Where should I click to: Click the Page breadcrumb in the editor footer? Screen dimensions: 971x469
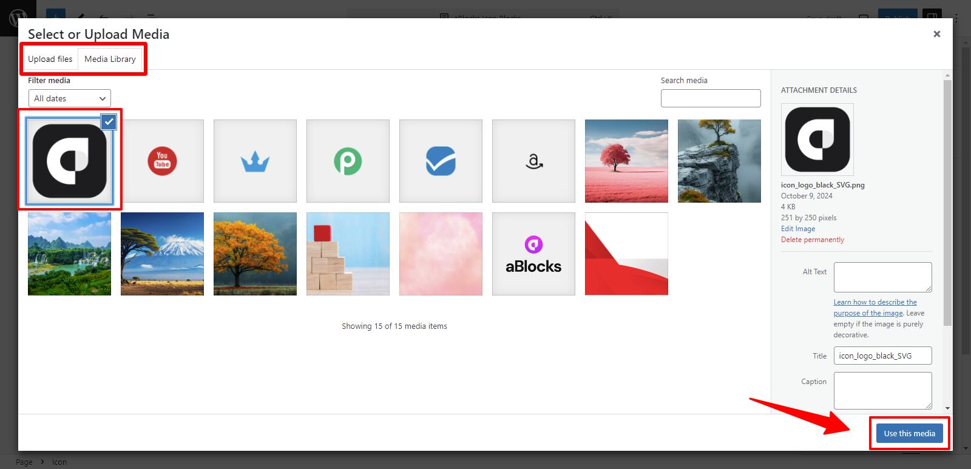click(x=24, y=462)
